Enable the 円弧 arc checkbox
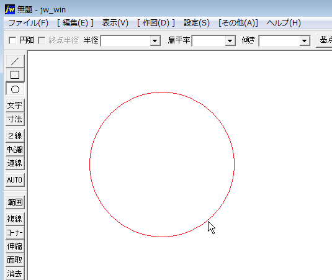Image resolution: width=332 pixels, height=280 pixels. pyautogui.click(x=12, y=40)
